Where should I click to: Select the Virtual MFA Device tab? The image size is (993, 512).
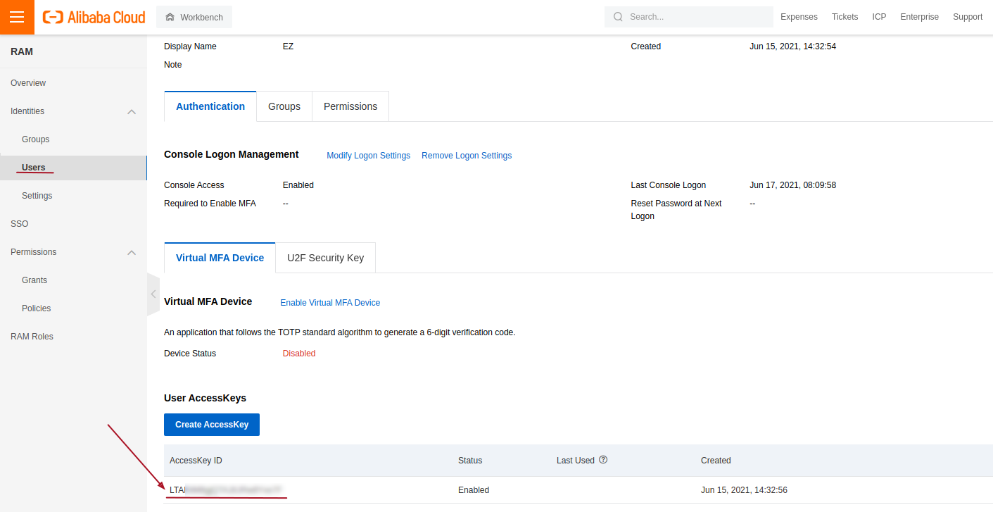point(220,258)
